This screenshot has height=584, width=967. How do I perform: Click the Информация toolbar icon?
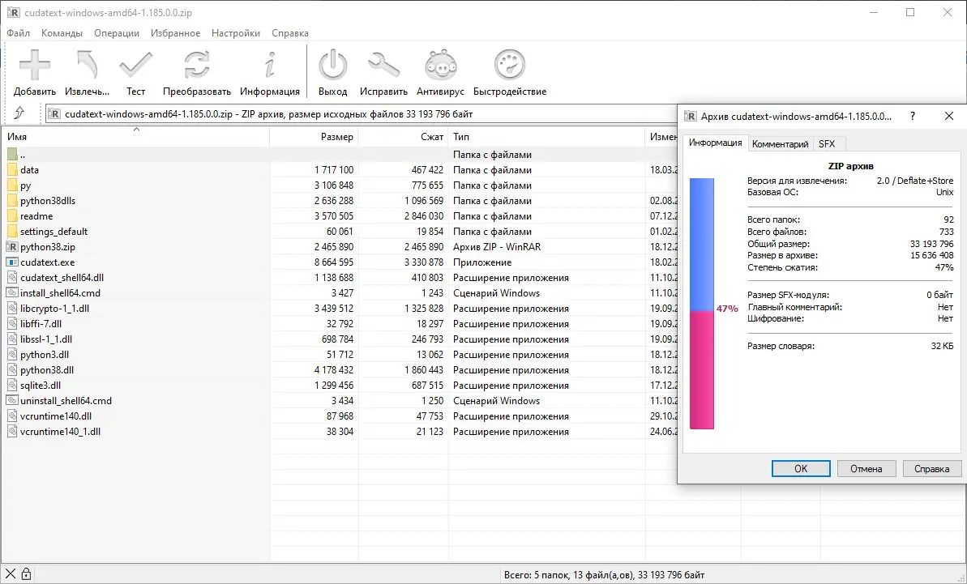click(x=269, y=66)
